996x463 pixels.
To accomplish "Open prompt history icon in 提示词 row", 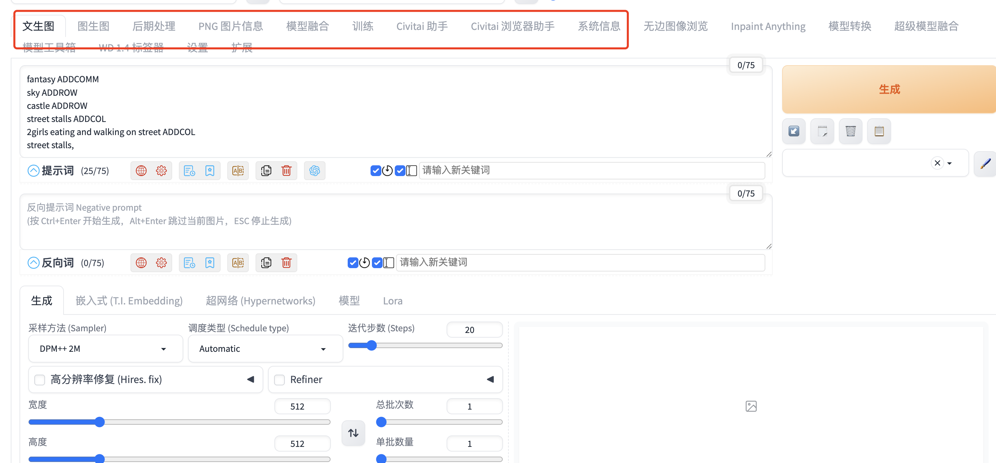I will tap(189, 170).
